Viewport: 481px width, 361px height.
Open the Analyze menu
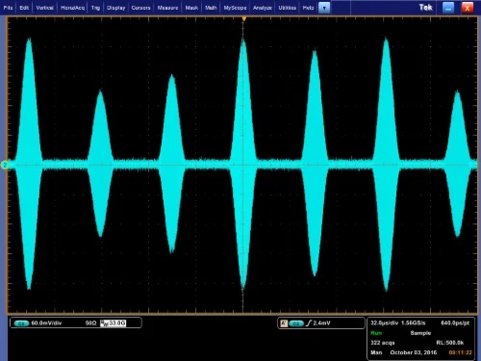point(263,8)
